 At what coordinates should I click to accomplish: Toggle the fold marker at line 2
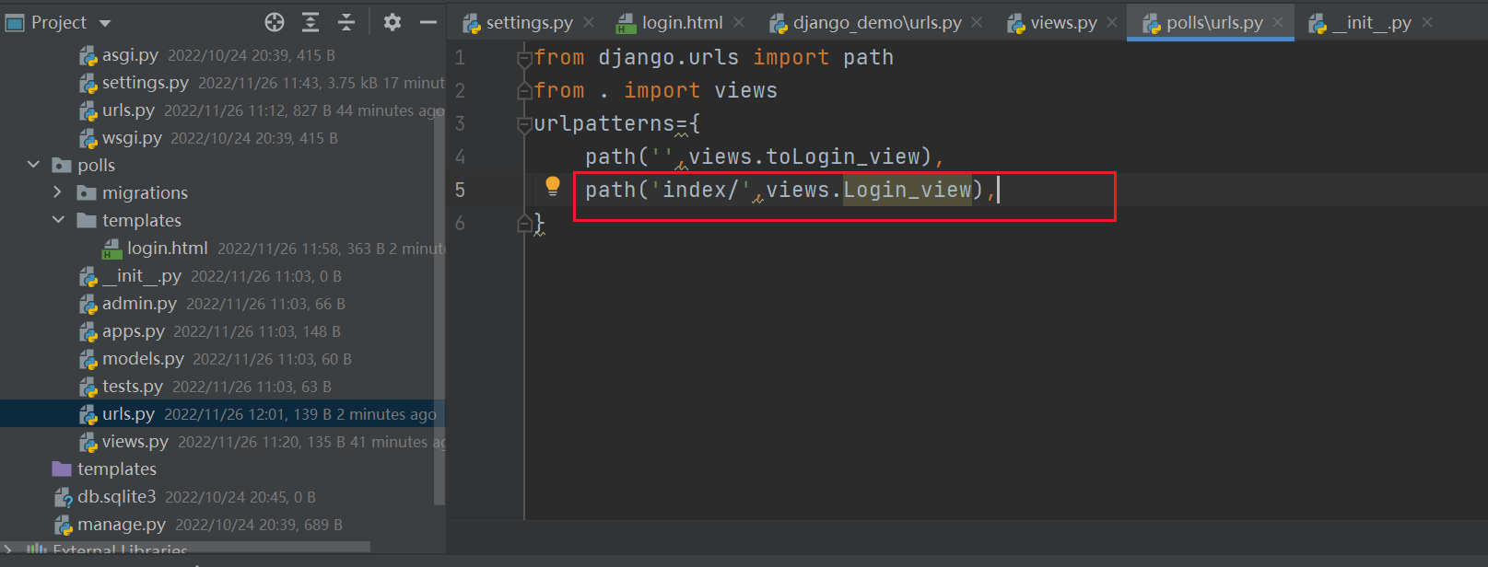[524, 91]
